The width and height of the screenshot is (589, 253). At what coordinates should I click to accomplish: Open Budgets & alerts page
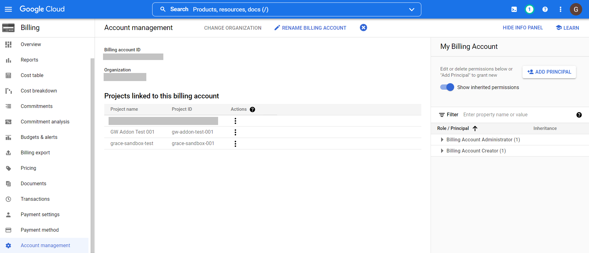pyautogui.click(x=39, y=137)
